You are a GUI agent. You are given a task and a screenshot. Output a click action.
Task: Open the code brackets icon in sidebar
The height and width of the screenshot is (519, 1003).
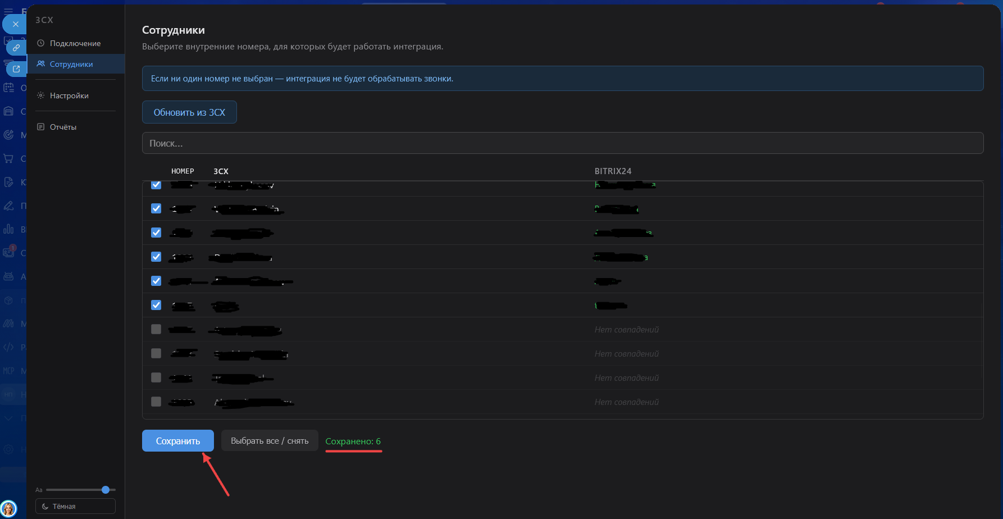(8, 347)
